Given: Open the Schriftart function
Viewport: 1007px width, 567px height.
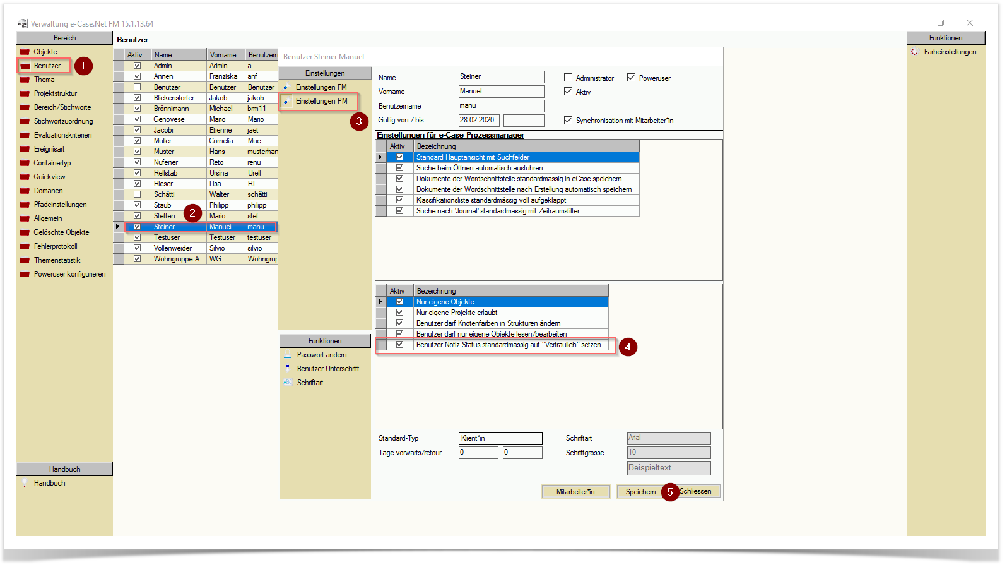Looking at the screenshot, I should 310,383.
